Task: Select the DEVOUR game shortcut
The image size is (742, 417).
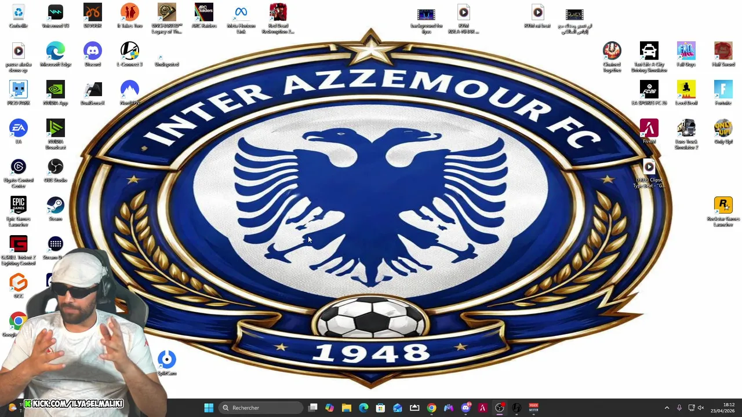Action: [x=93, y=16]
